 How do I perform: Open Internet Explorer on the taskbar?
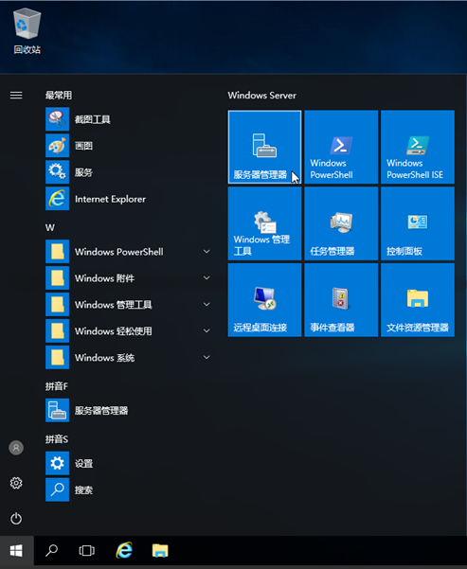click(x=124, y=550)
